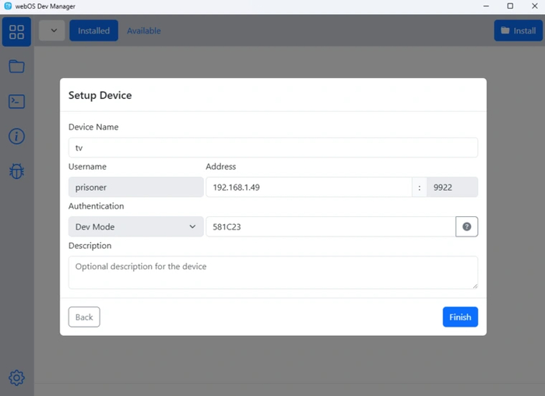
Task: Click the Device Name input field
Action: [272, 148]
